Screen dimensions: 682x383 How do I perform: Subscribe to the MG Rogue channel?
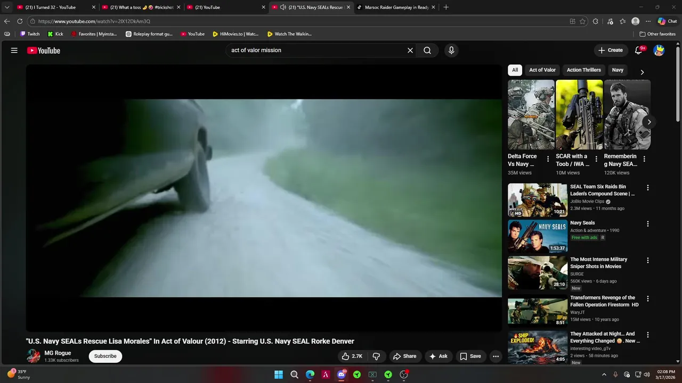tap(105, 356)
